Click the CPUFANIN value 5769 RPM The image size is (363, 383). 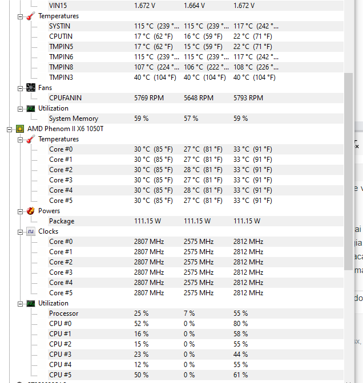[149, 98]
